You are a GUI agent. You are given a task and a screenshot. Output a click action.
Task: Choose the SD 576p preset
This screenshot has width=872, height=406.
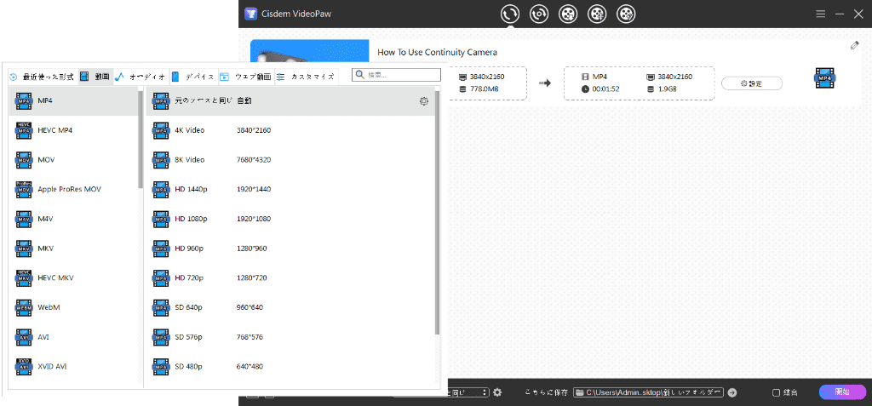290,337
